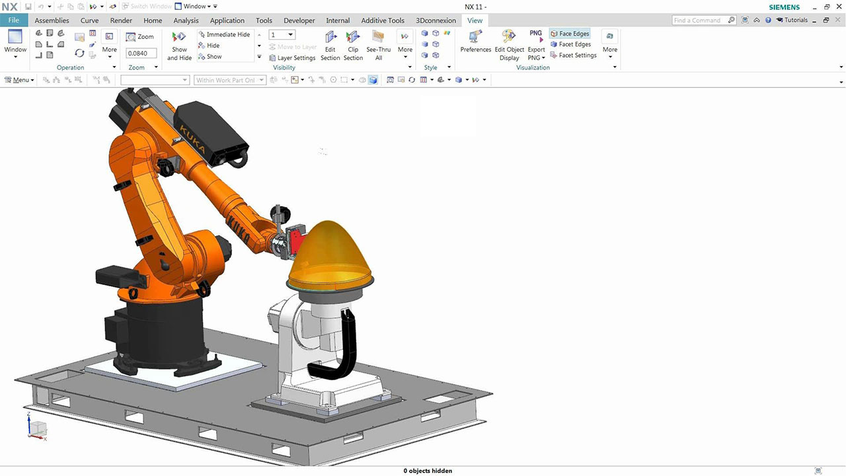
Task: Click Immediate Hide command
Action: (224, 34)
